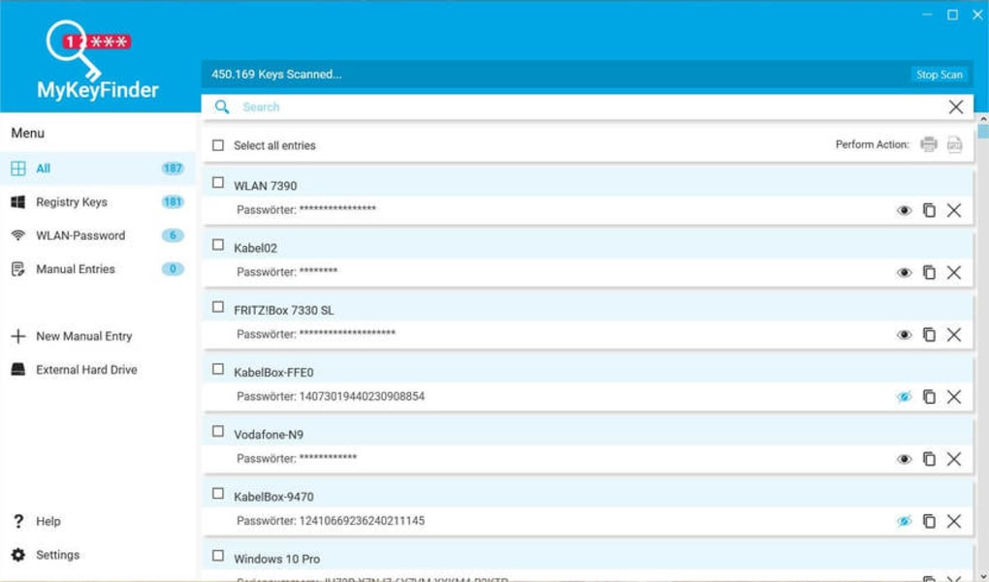Select the Windows 10 Pro checkbox
989x582 pixels.
218,556
